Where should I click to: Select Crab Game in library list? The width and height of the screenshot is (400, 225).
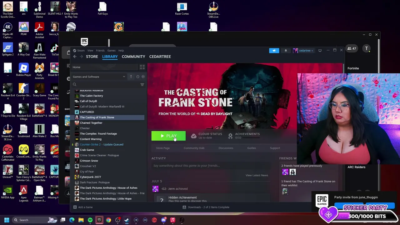pyautogui.click(x=87, y=150)
